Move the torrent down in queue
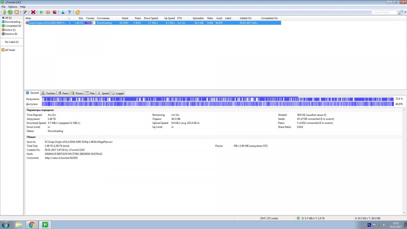 (x=69, y=12)
